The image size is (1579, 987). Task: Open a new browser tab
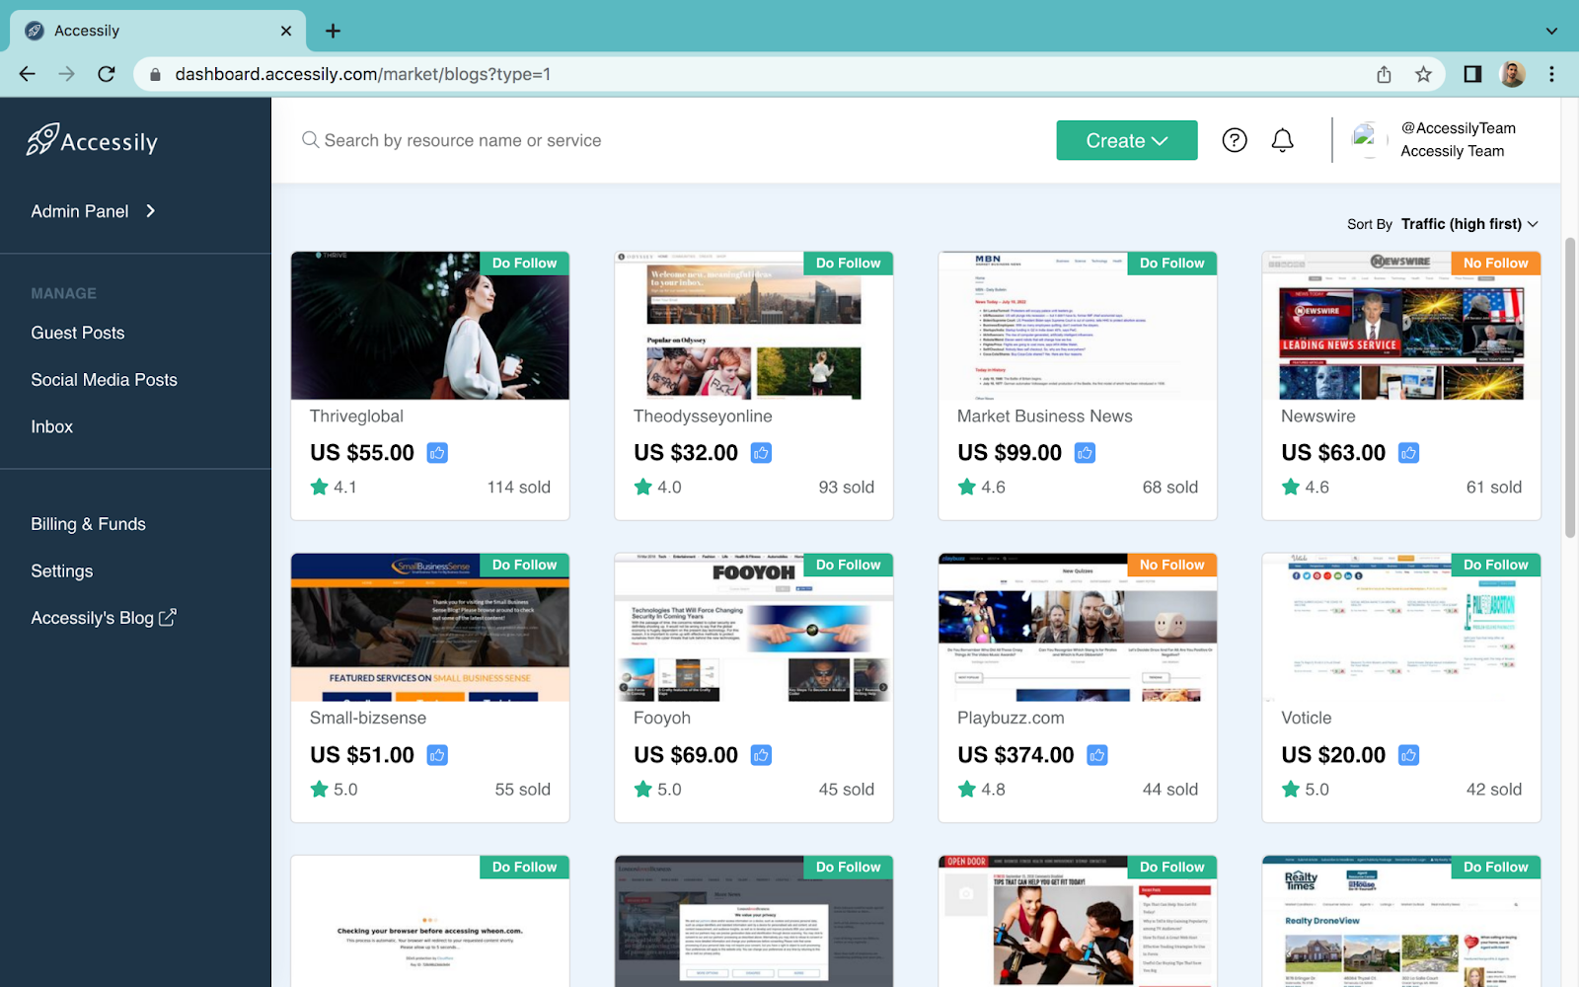click(333, 31)
